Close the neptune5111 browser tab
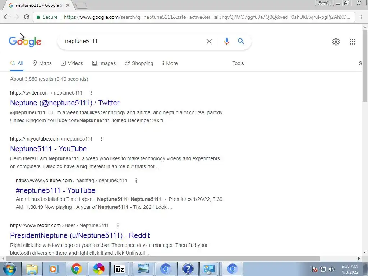This screenshot has height=276, width=368. pyautogui.click(x=68, y=5)
